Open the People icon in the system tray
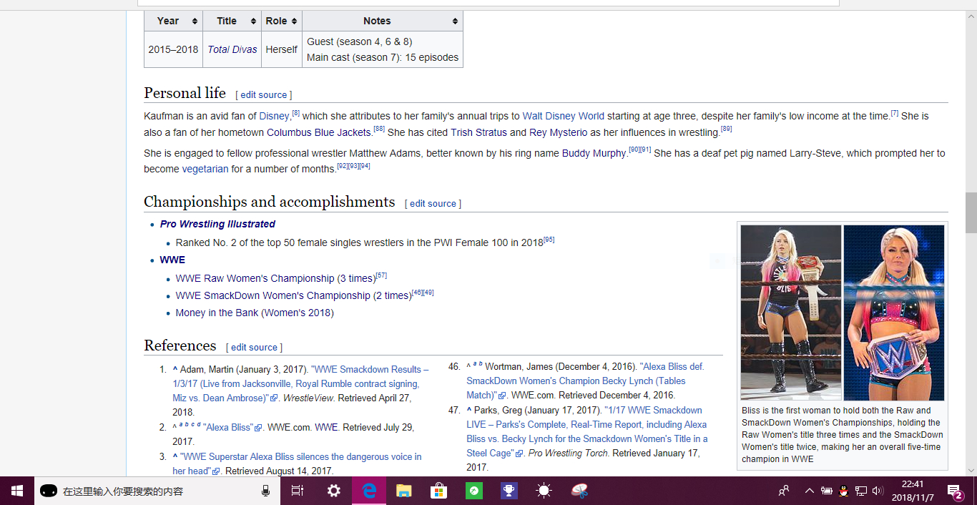This screenshot has height=505, width=977. coord(785,491)
